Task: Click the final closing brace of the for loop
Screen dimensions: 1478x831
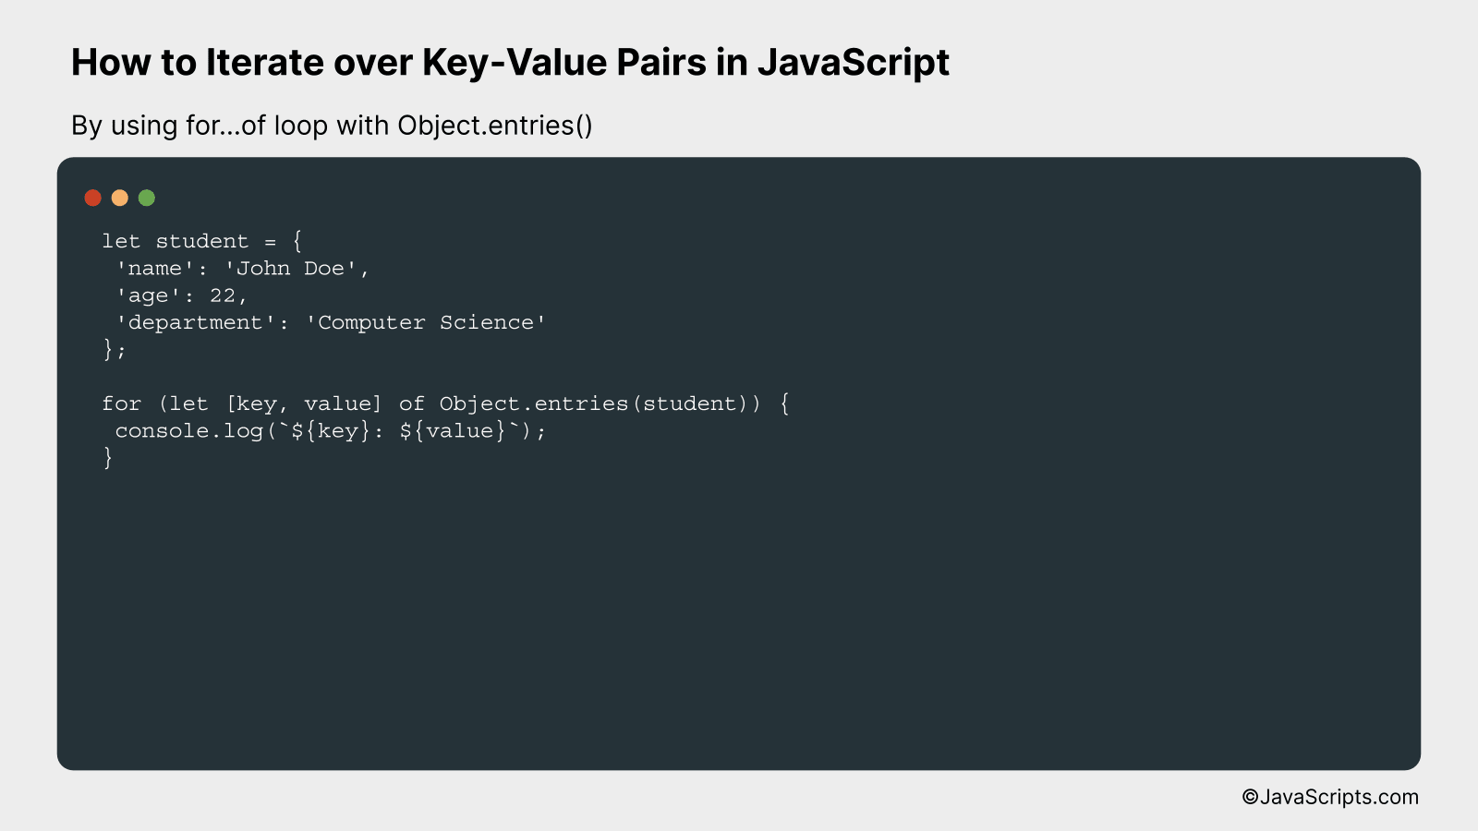Action: click(108, 458)
